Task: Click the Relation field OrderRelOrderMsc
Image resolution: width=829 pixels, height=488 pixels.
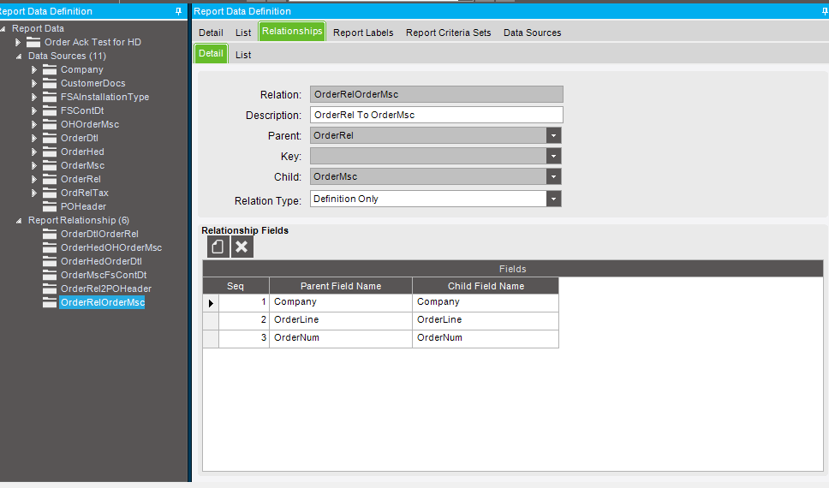Action: click(x=436, y=94)
